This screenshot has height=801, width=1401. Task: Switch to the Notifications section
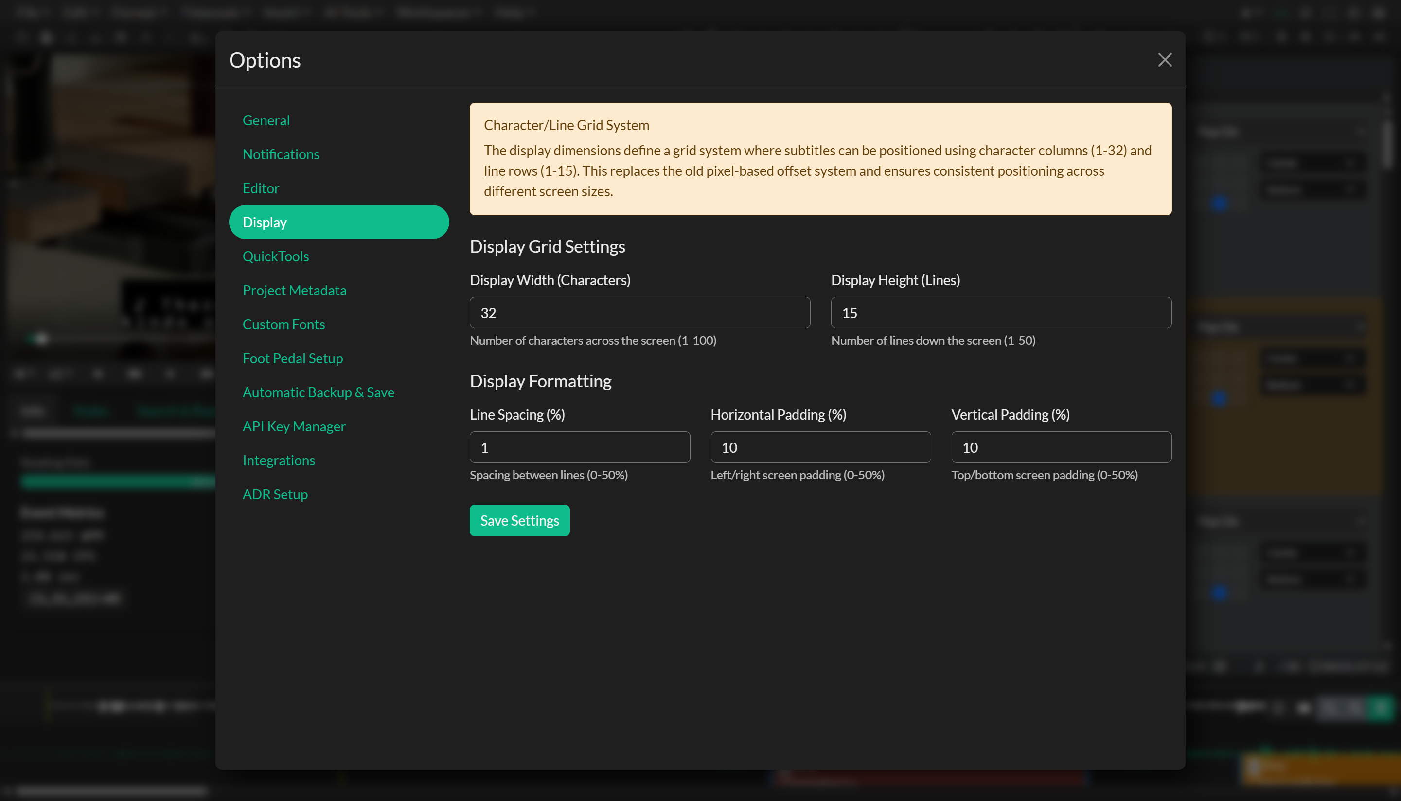[281, 154]
